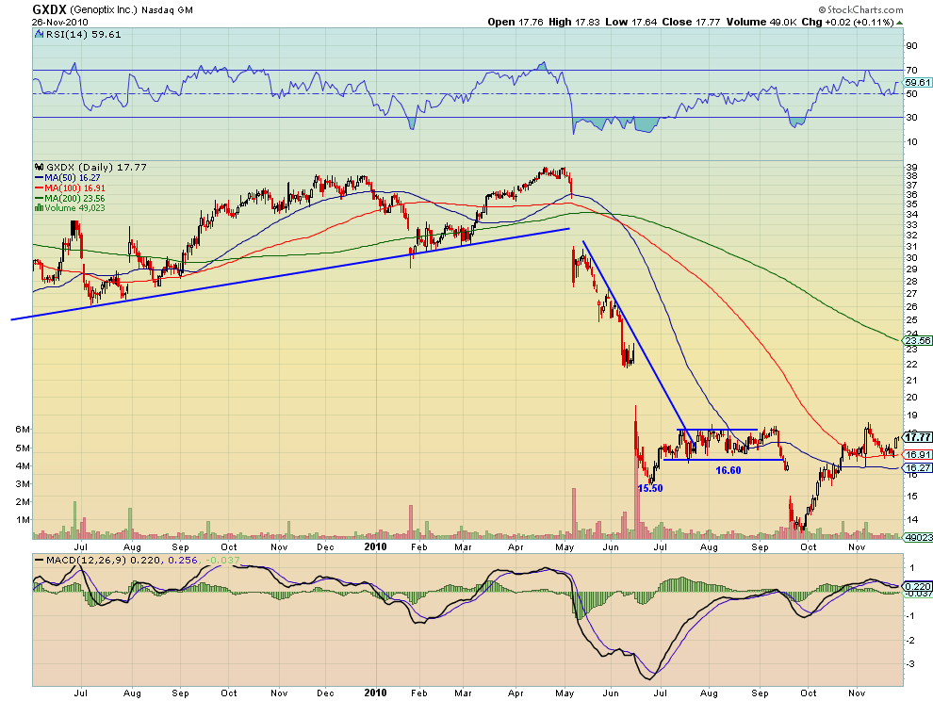Click the 2010 year label under price chart

pos(375,546)
